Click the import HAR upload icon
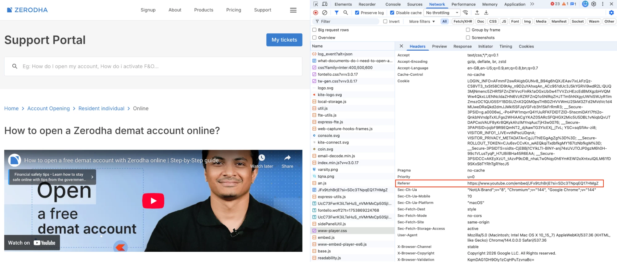Screen dimensions: 617x262 pyautogui.click(x=477, y=13)
